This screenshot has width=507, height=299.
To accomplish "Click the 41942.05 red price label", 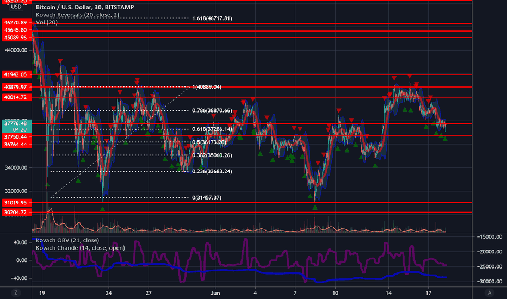I will (17, 74).
